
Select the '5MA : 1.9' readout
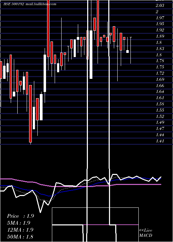tap(19, 223)
